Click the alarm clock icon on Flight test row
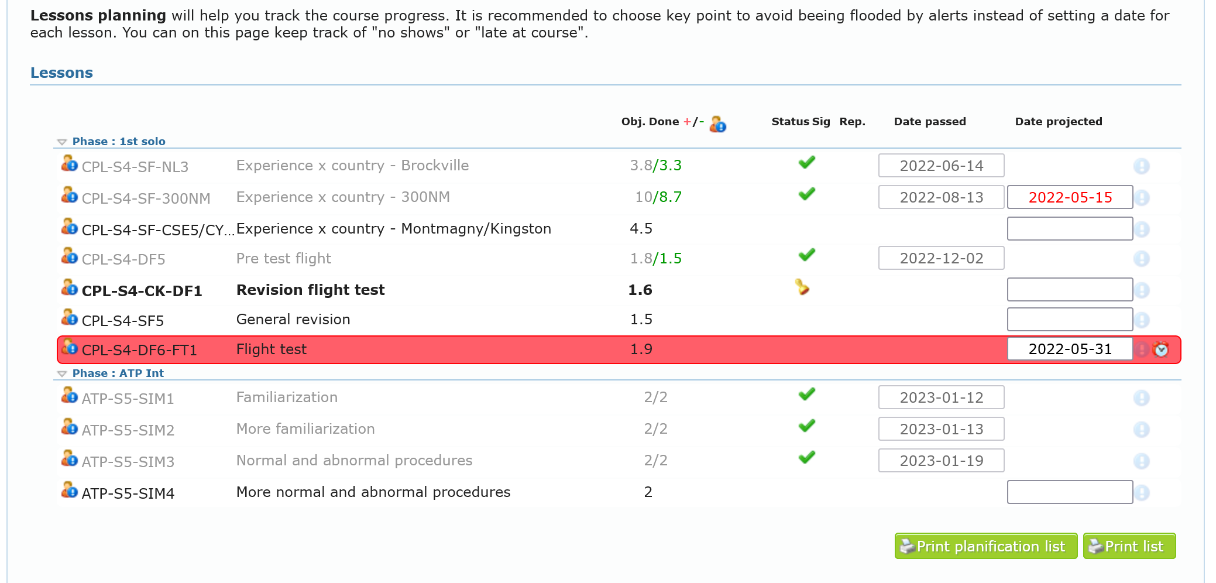 [x=1161, y=349]
